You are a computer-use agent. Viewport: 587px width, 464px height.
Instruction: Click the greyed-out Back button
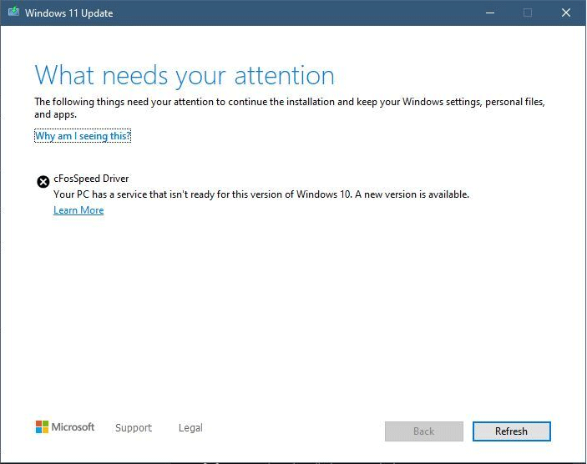click(x=424, y=431)
